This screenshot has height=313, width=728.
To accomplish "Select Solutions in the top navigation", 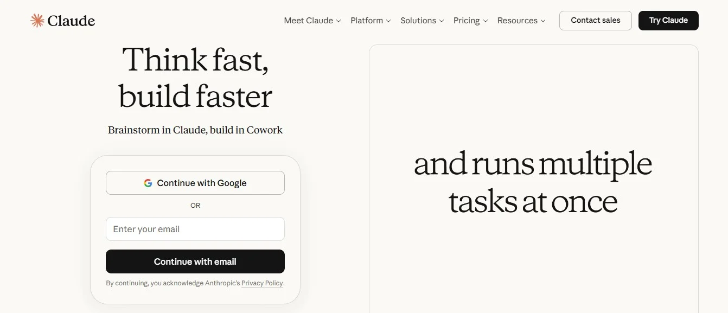I will [418, 21].
